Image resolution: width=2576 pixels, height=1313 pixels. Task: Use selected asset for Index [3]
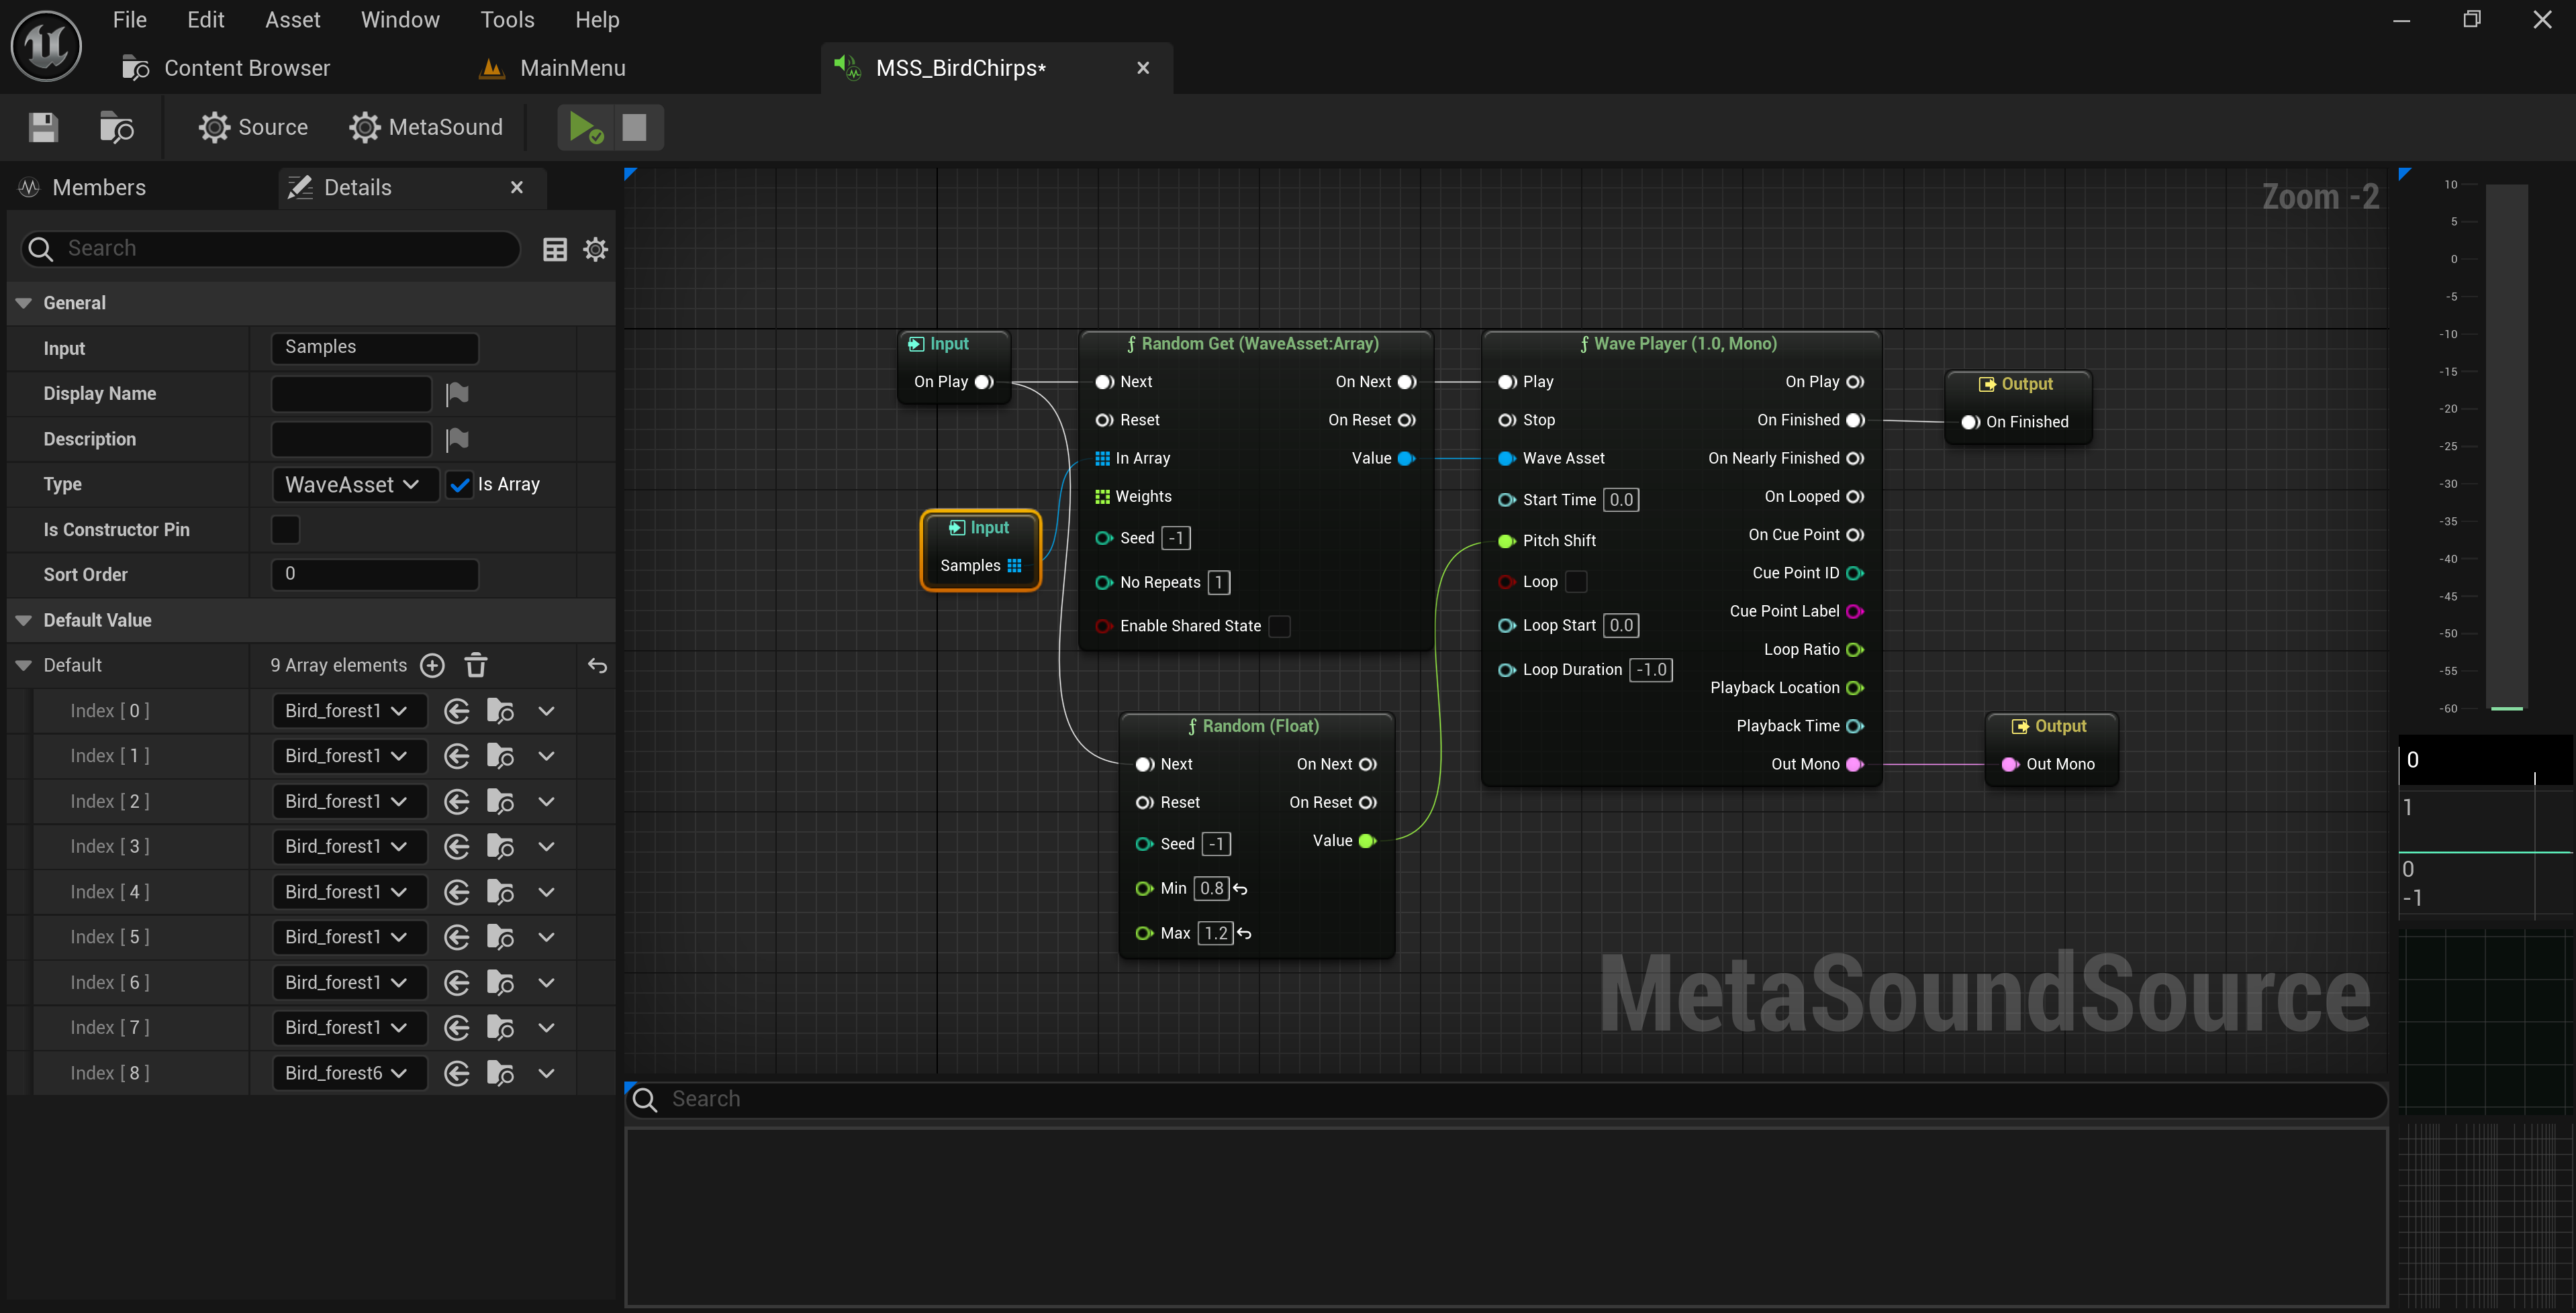point(457,846)
